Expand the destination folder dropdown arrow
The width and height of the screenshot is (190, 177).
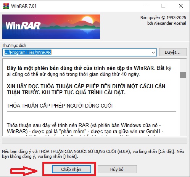tap(153, 52)
